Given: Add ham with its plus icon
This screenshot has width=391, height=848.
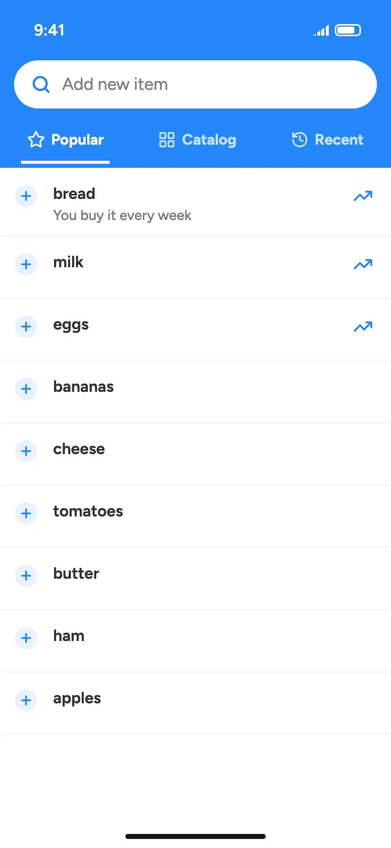Looking at the screenshot, I should (26, 638).
